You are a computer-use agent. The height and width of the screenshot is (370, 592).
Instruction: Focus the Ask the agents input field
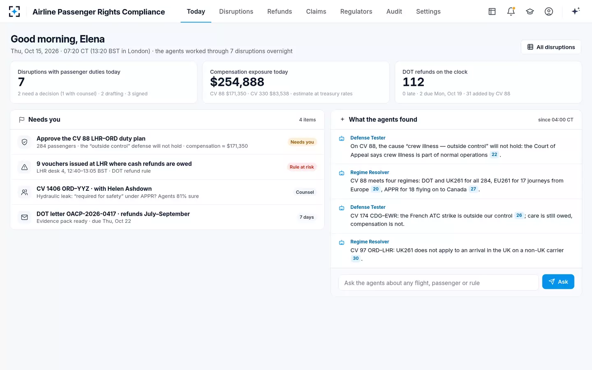point(438,282)
